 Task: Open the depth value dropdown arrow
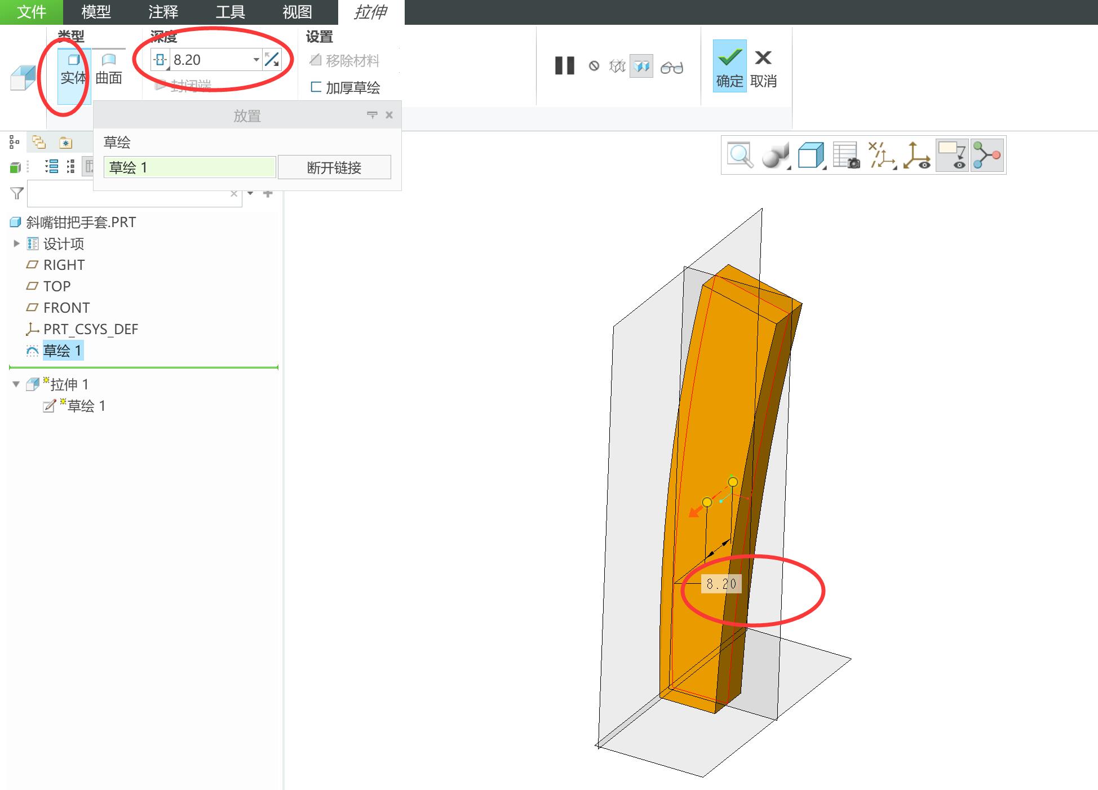tap(256, 60)
